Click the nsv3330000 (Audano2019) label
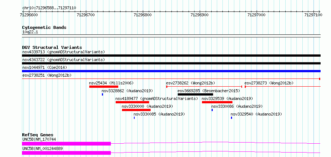This screenshot has height=157, width=331. click(147, 106)
